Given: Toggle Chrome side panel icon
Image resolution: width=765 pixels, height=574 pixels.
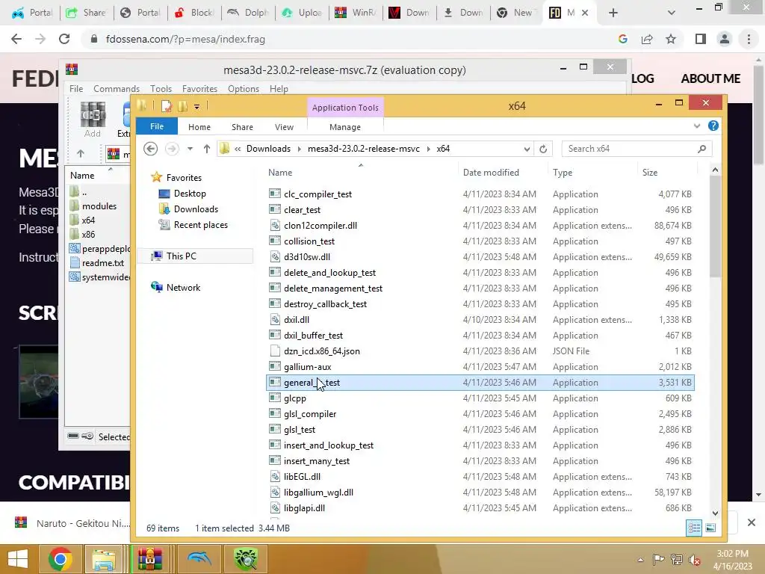Looking at the screenshot, I should (x=701, y=39).
